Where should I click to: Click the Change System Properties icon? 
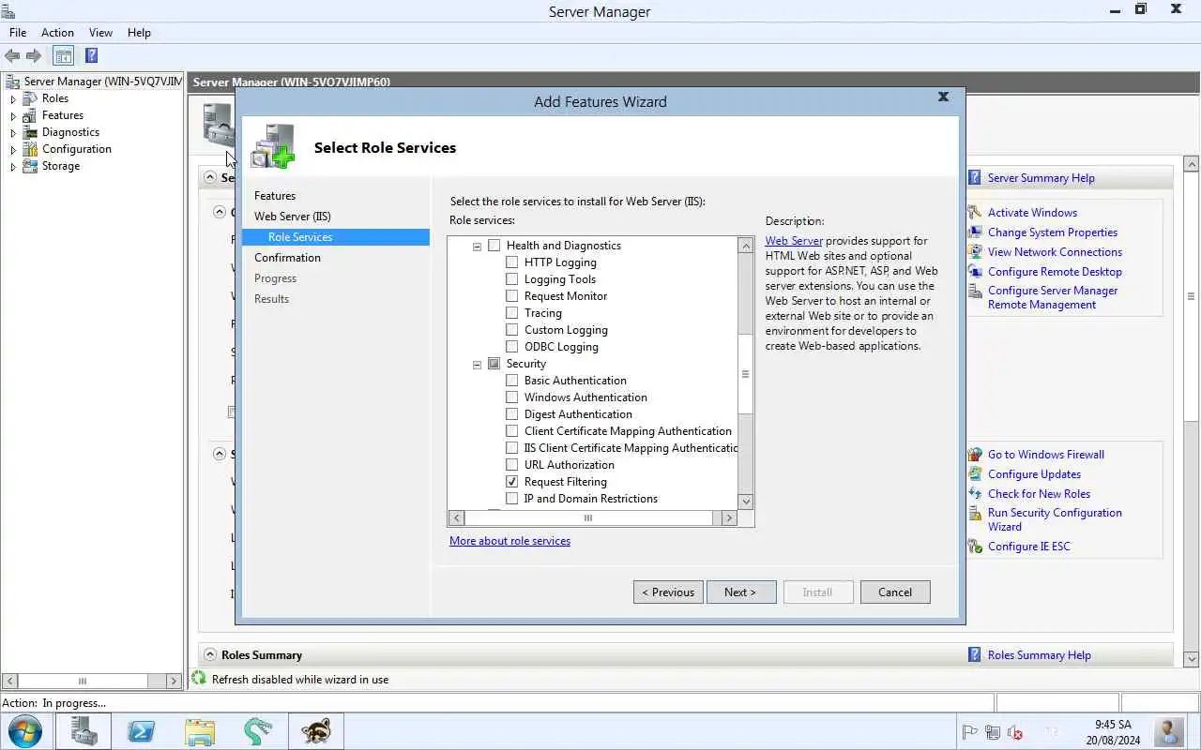click(x=975, y=232)
